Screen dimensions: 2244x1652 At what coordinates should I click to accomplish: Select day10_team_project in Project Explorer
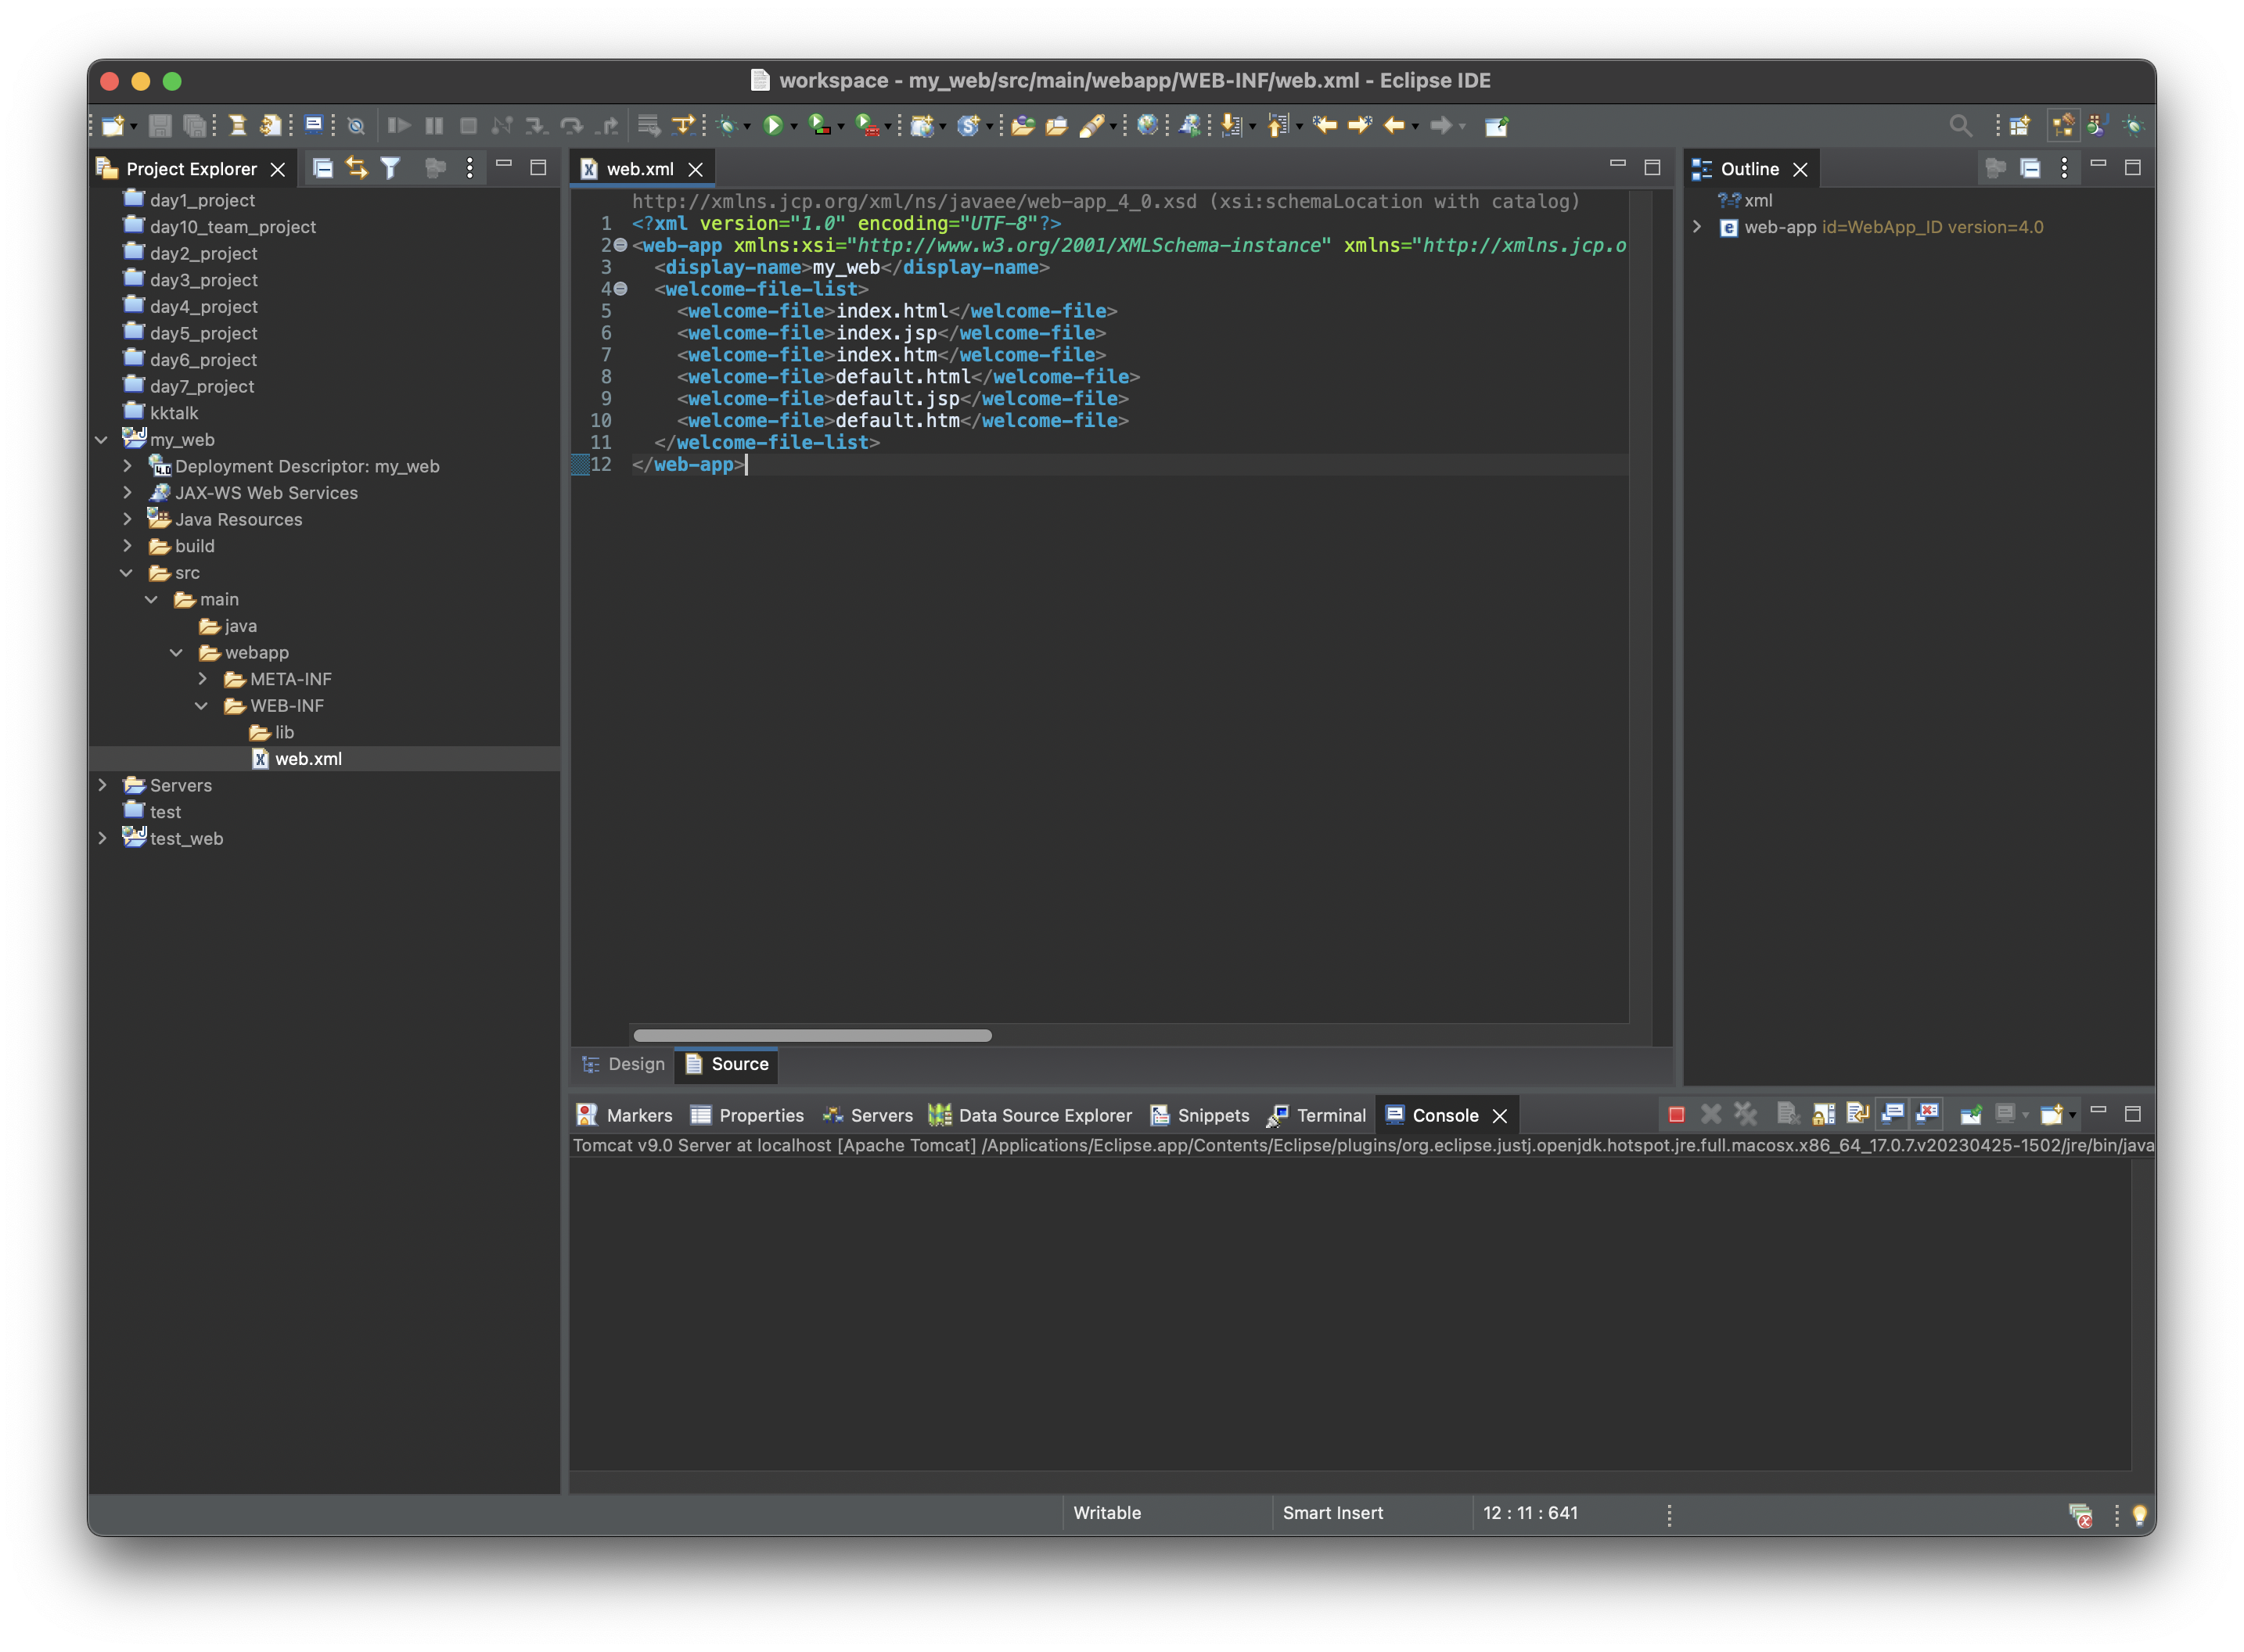(x=232, y=227)
